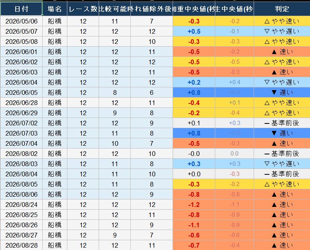
Task: Click date cell 2026/06/29
Action: pos(22,113)
